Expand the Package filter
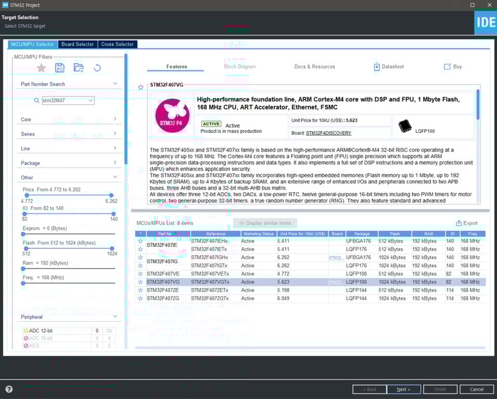The image size is (497, 399). click(x=115, y=163)
